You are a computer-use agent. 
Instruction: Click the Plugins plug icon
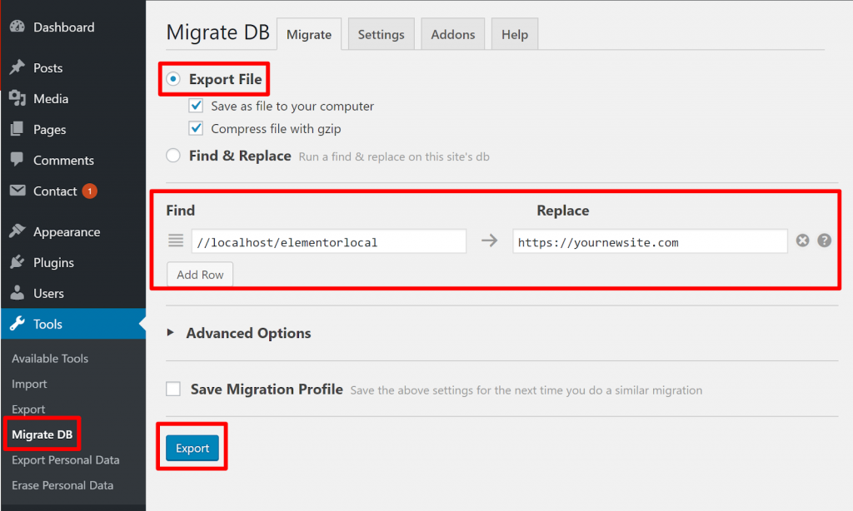click(17, 263)
